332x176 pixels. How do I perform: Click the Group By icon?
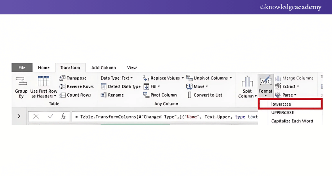pyautogui.click(x=21, y=81)
